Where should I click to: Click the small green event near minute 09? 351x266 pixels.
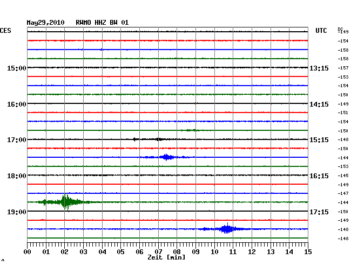pos(192,130)
